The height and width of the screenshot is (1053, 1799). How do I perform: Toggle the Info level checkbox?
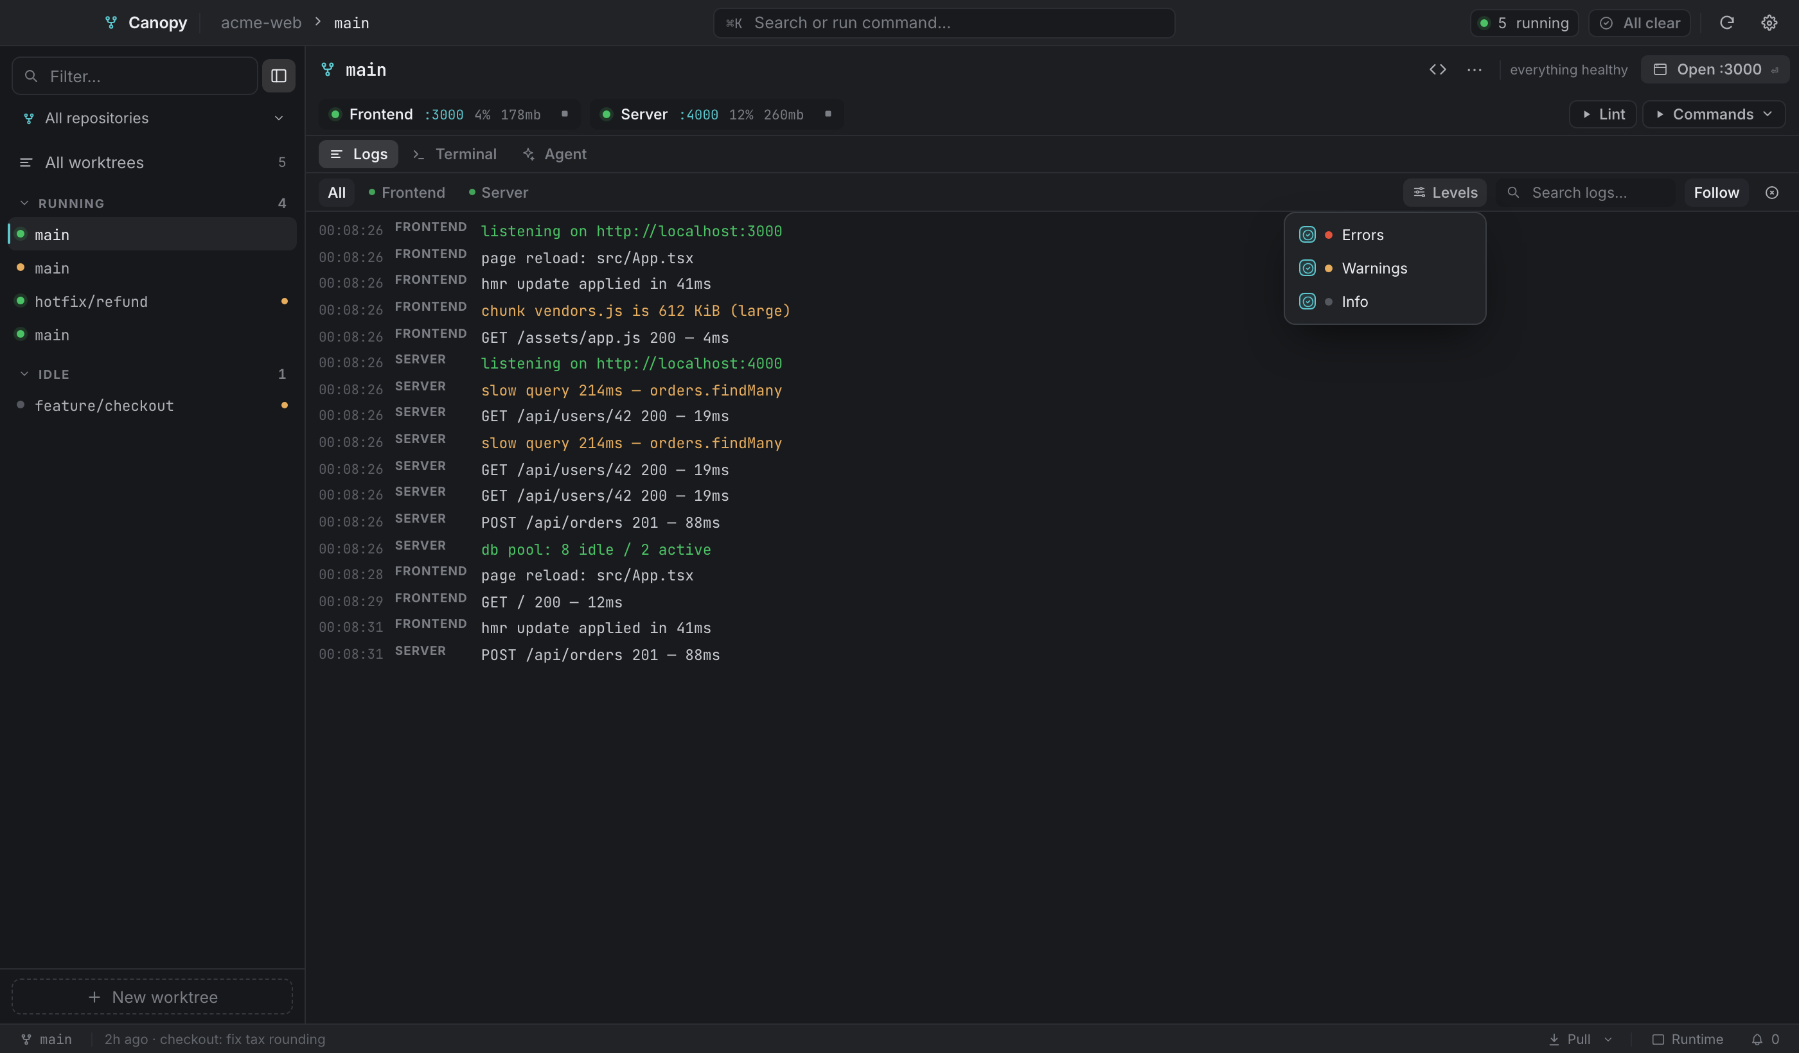click(1307, 302)
